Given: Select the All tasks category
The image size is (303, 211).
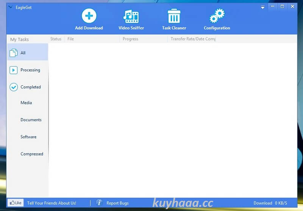Looking at the screenshot, I should pyautogui.click(x=28, y=52).
